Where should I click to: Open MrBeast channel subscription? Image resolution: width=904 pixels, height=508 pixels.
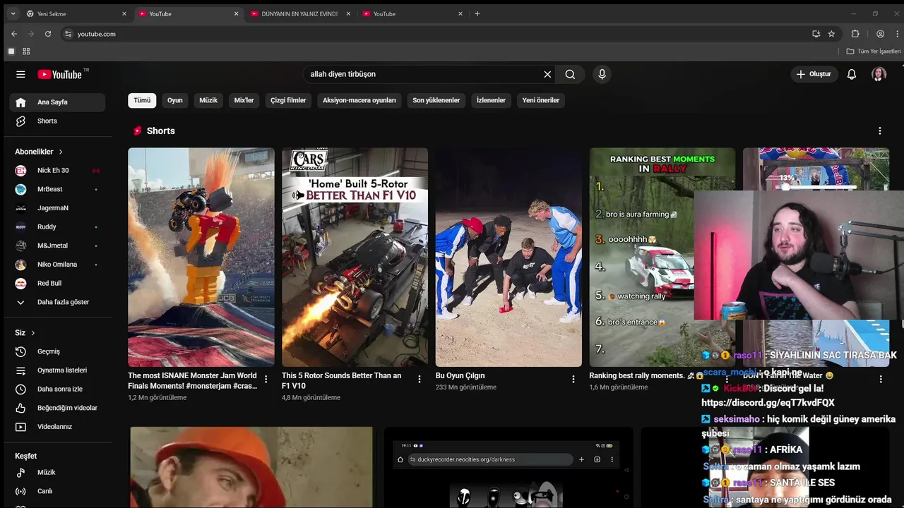click(x=57, y=189)
